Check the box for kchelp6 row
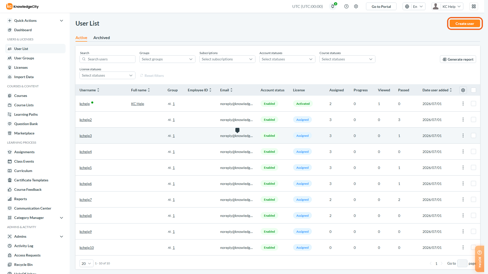The height and width of the screenshot is (274, 488). click(474, 183)
